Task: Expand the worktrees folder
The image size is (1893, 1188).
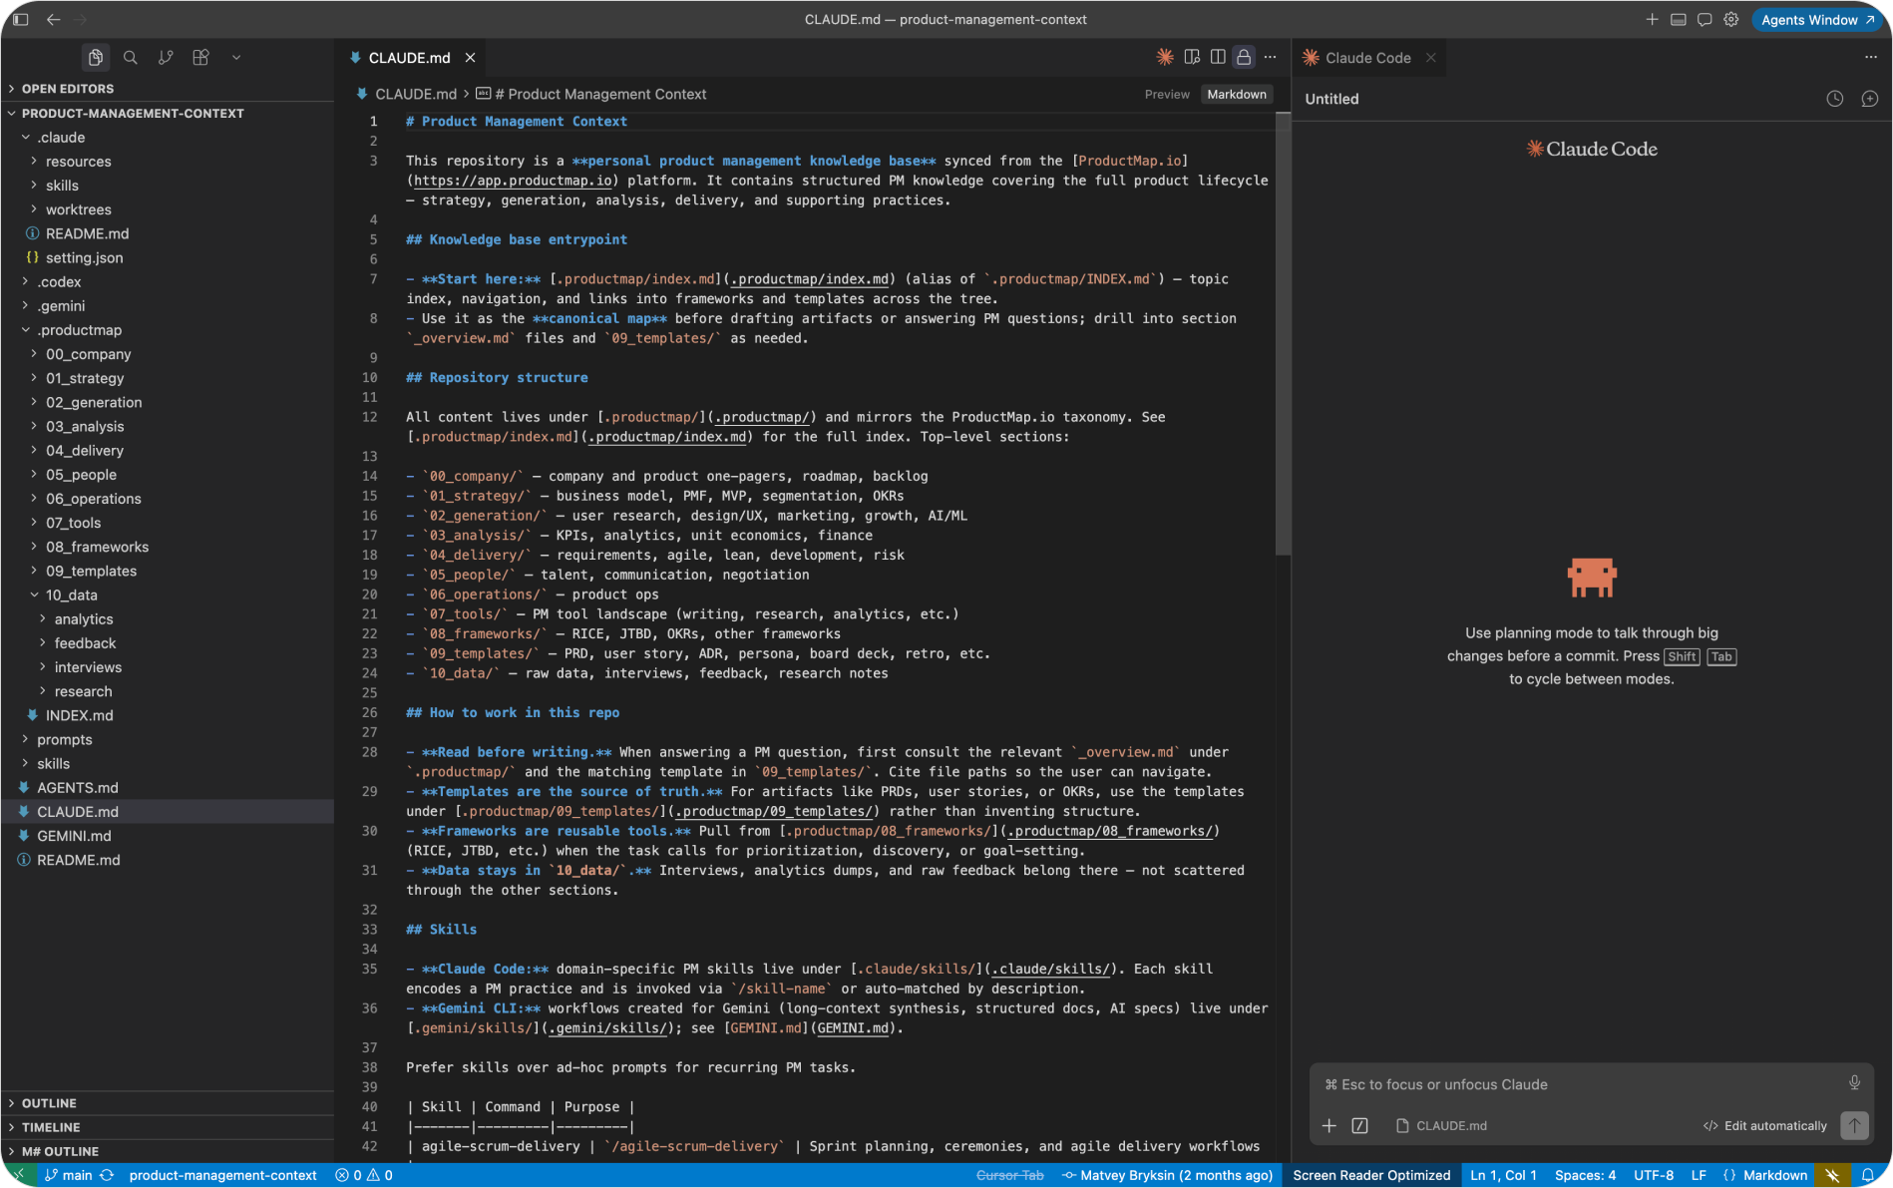Action: (167, 209)
